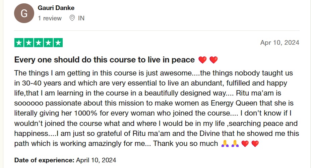
Task: Click the second praying hands emoji
Action: click(235, 144)
